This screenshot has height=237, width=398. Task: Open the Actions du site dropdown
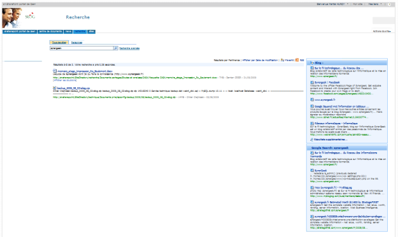coord(381,31)
